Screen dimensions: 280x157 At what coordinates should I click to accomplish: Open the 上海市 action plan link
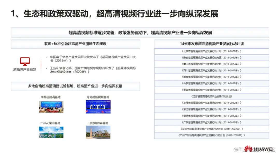(x=211, y=103)
